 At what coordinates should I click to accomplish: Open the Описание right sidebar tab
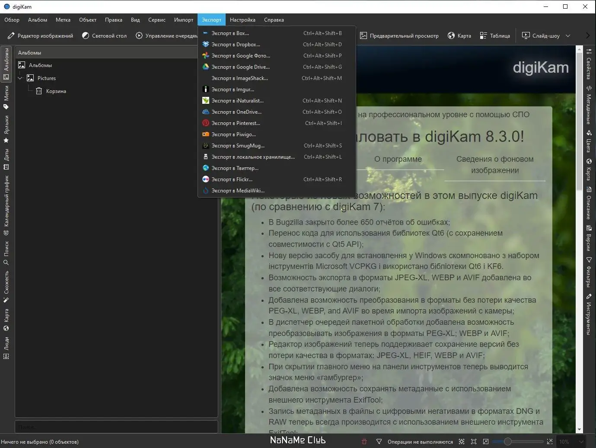pyautogui.click(x=589, y=203)
